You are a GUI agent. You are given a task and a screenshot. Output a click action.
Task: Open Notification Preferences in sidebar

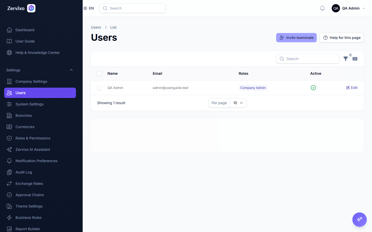coord(40,161)
